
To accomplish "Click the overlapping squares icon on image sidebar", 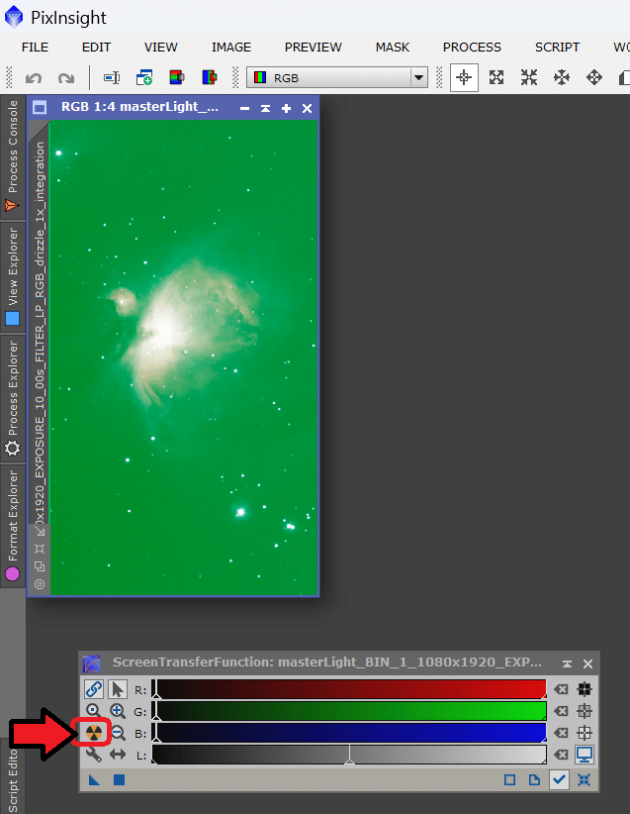I will coord(40,565).
